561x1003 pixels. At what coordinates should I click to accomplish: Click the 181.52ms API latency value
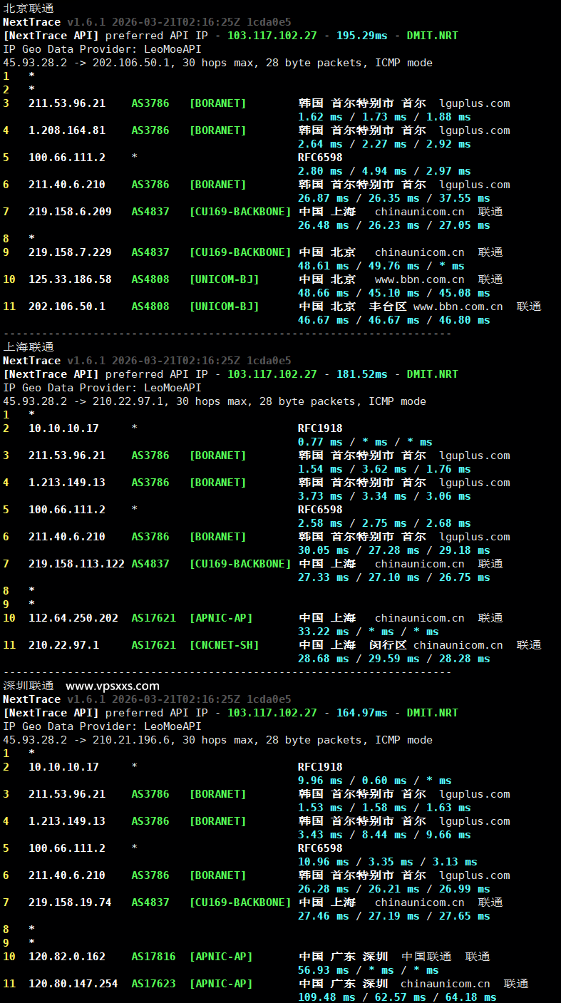(362, 374)
